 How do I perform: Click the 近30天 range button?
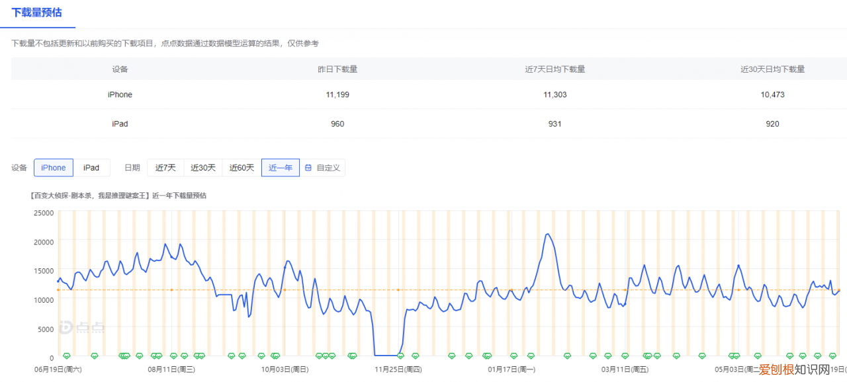(x=203, y=167)
